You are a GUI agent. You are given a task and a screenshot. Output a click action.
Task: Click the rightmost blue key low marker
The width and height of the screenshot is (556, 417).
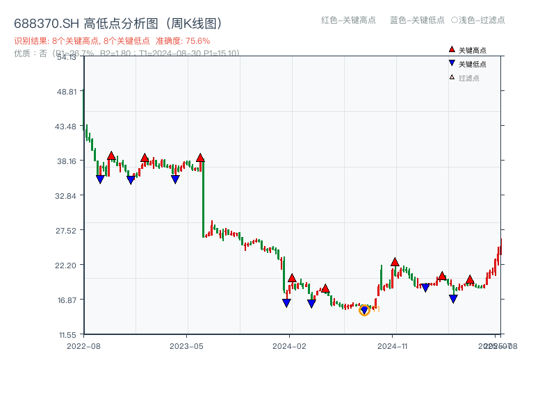point(453,299)
